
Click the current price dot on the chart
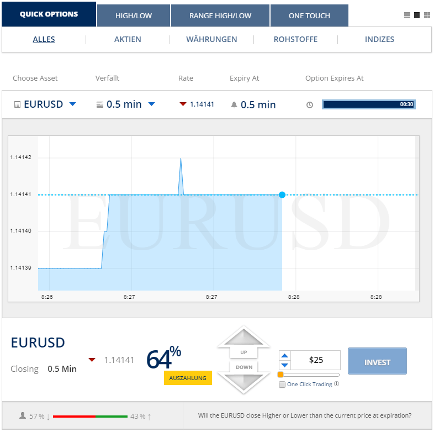(x=282, y=195)
